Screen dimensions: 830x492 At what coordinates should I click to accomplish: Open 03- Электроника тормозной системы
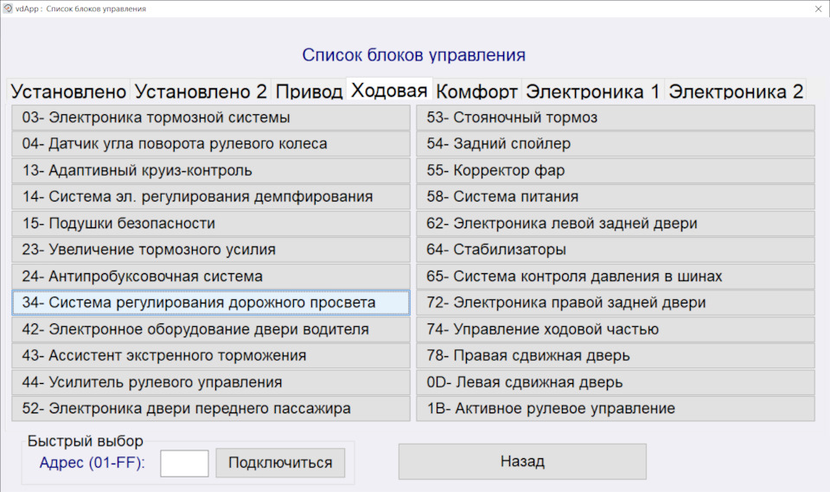211,118
